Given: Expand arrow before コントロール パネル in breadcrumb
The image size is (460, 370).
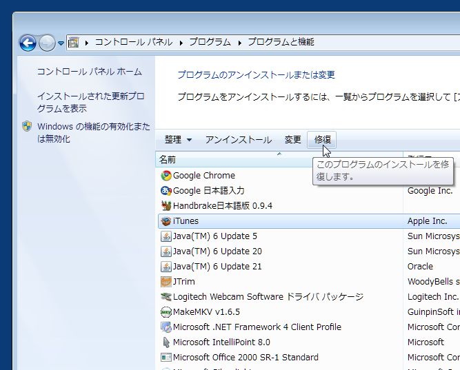Looking at the screenshot, I should click(x=86, y=43).
